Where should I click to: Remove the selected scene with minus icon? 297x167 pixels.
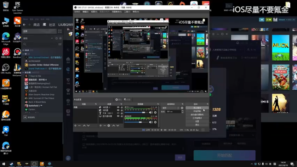[79, 125]
